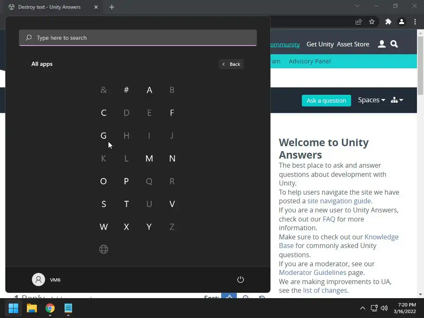Image resolution: width=424 pixels, height=318 pixels.
Task: Jump to apps starting with P
Action: click(x=126, y=181)
